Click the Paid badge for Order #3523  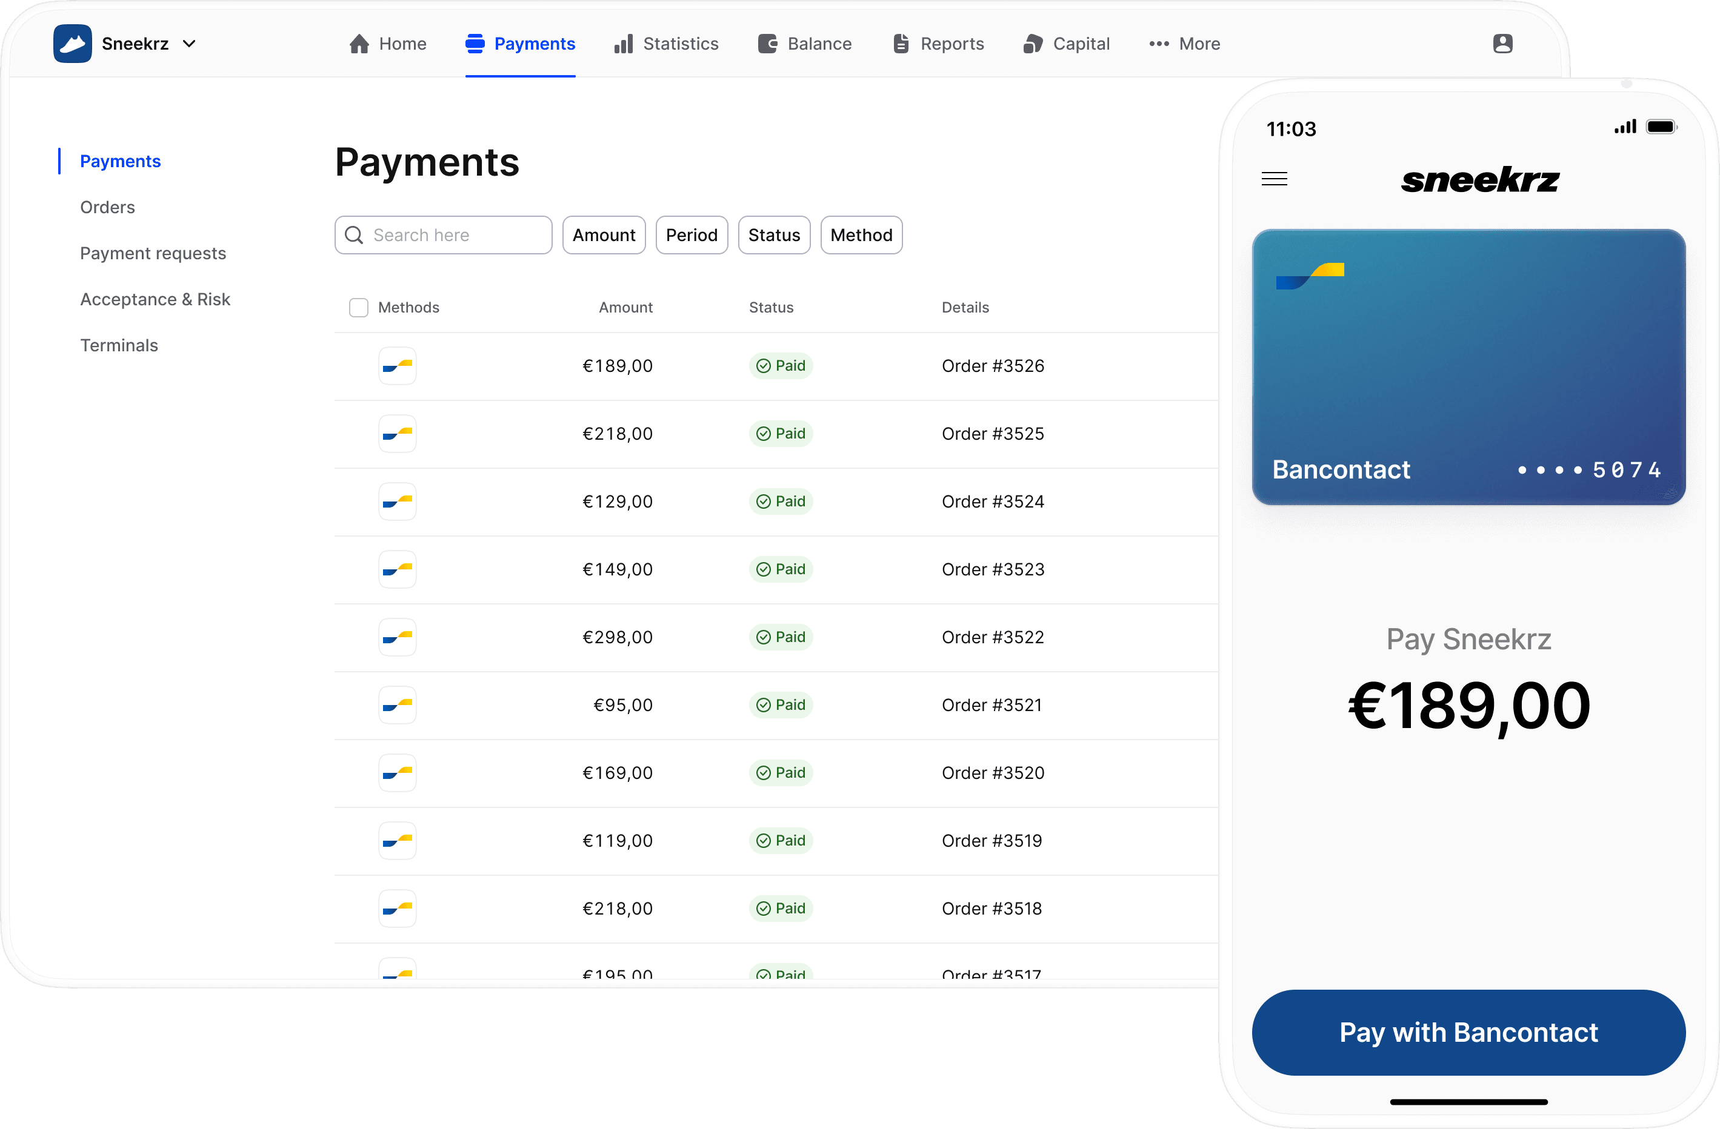781,570
